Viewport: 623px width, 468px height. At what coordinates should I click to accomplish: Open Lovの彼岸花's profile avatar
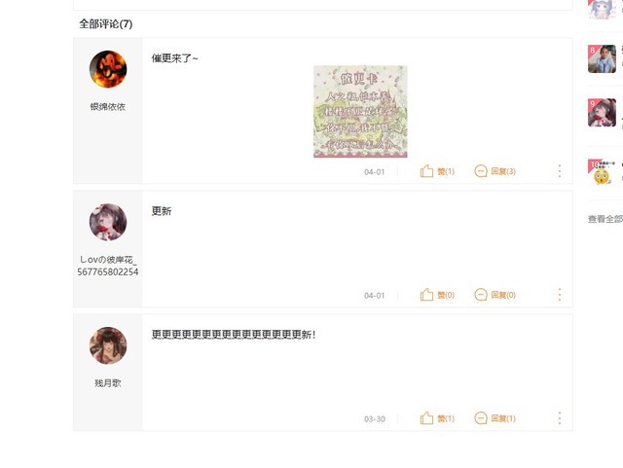[108, 222]
